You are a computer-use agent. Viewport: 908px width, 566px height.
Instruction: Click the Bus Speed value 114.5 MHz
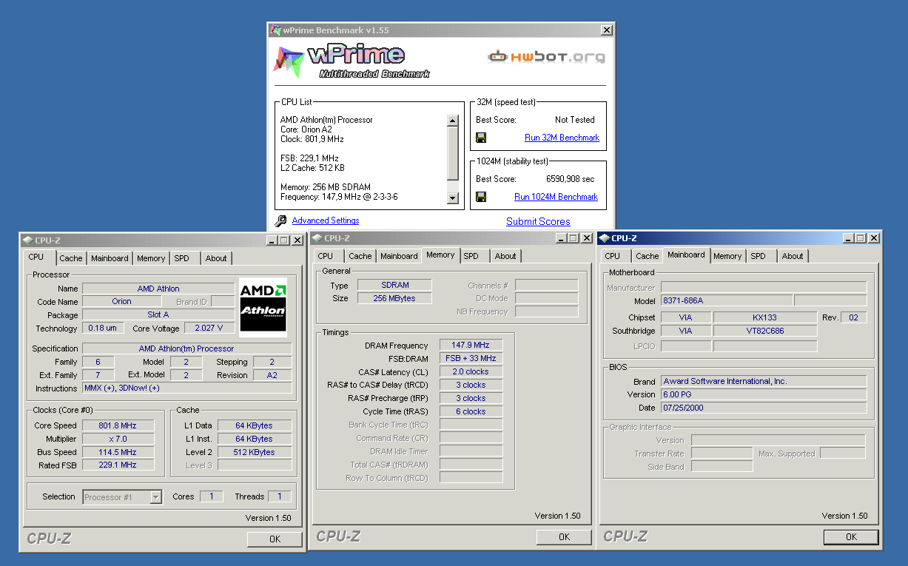pos(118,452)
